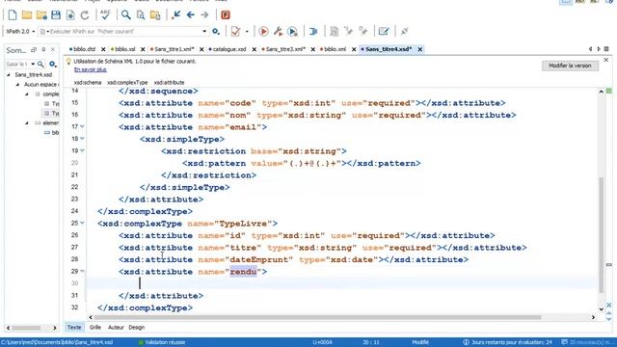
Task: Switch to the biblio.dtd tab
Action: point(83,49)
